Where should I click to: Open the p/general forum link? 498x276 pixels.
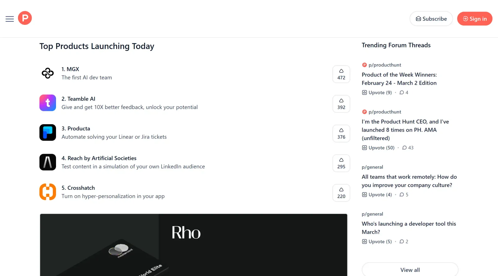[372, 167]
